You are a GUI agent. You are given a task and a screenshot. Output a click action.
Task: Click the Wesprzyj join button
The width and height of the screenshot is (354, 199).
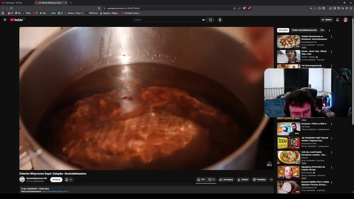56,179
